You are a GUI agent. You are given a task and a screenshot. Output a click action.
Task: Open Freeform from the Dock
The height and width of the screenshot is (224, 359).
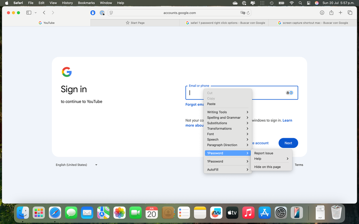[x=216, y=213]
